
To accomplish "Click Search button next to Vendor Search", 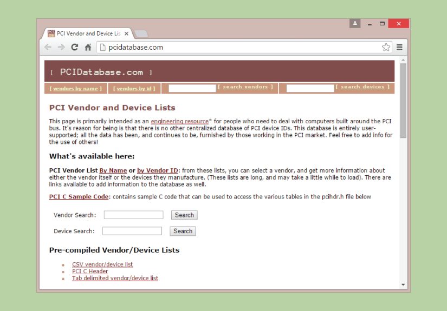I will 184,215.
